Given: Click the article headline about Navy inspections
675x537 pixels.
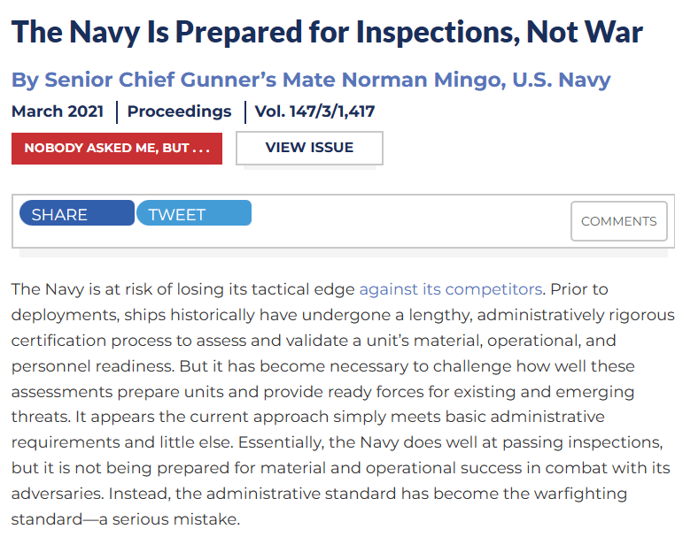Looking at the screenshot, I should (327, 33).
